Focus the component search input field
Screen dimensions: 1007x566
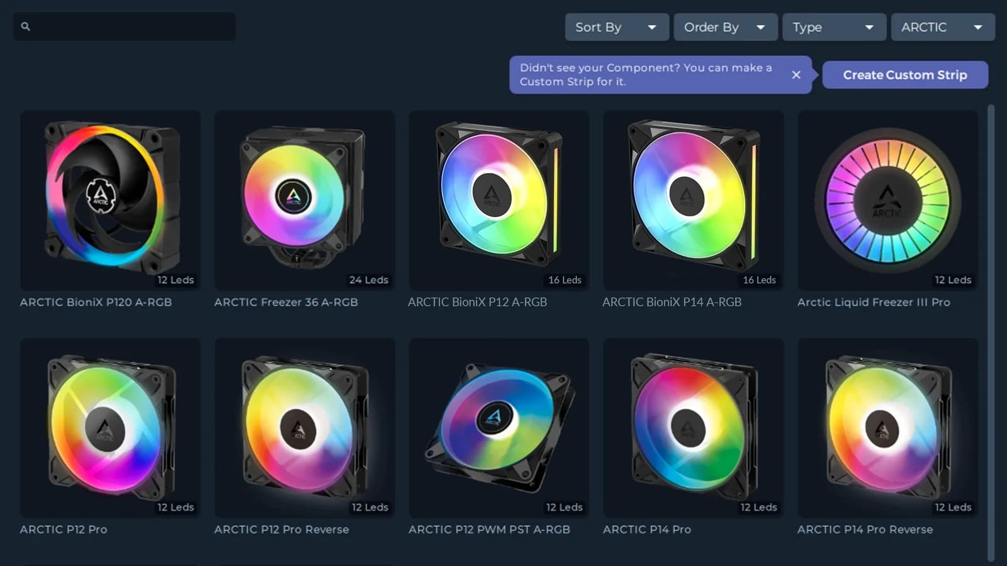click(x=125, y=26)
